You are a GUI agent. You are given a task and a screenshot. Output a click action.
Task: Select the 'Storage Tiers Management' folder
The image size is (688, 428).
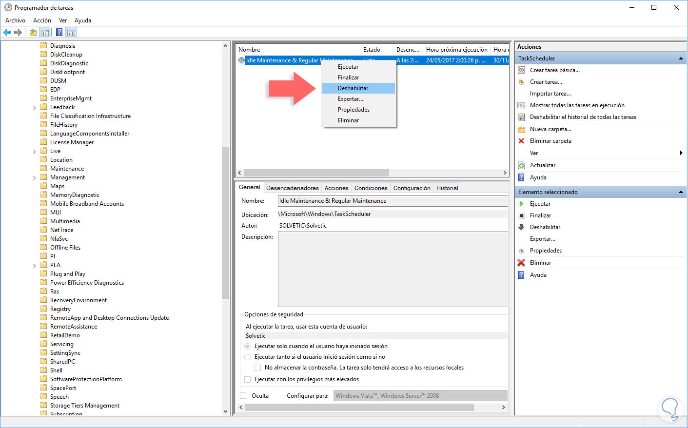(85, 406)
